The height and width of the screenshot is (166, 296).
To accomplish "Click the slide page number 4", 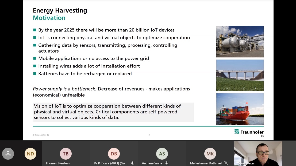I will coord(149,135).
